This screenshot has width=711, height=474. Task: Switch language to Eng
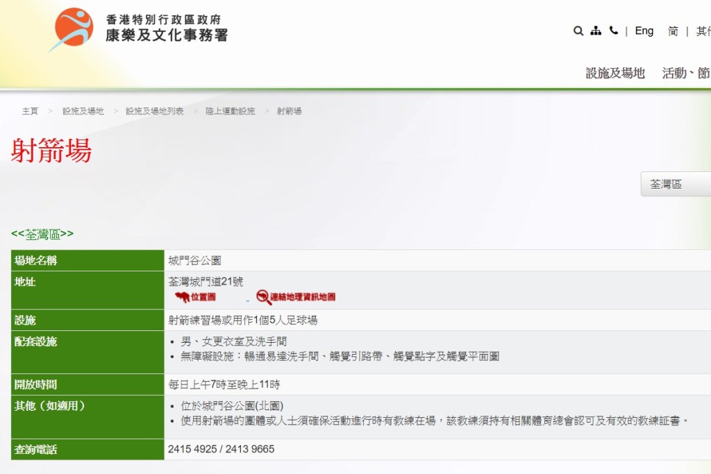coord(644,31)
